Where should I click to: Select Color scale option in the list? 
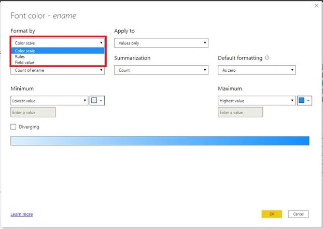point(58,51)
